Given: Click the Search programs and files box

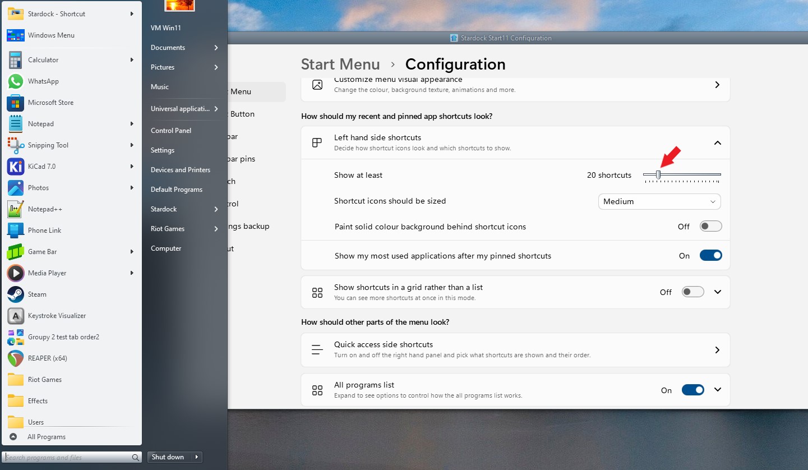Looking at the screenshot, I should point(67,458).
